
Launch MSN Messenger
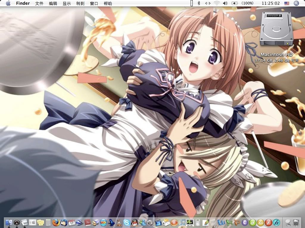point(142,222)
